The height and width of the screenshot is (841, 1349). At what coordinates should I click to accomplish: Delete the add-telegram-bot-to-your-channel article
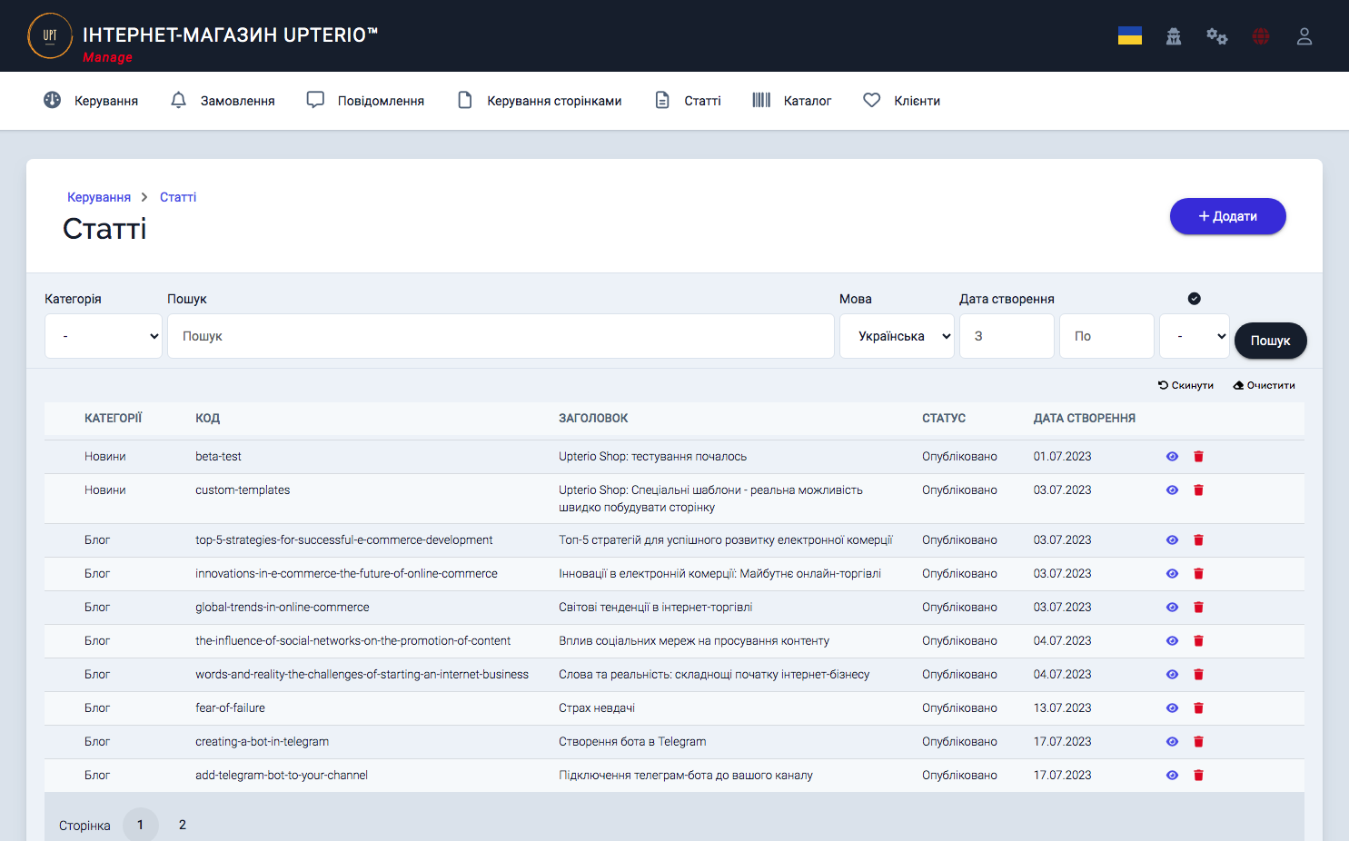tap(1198, 776)
